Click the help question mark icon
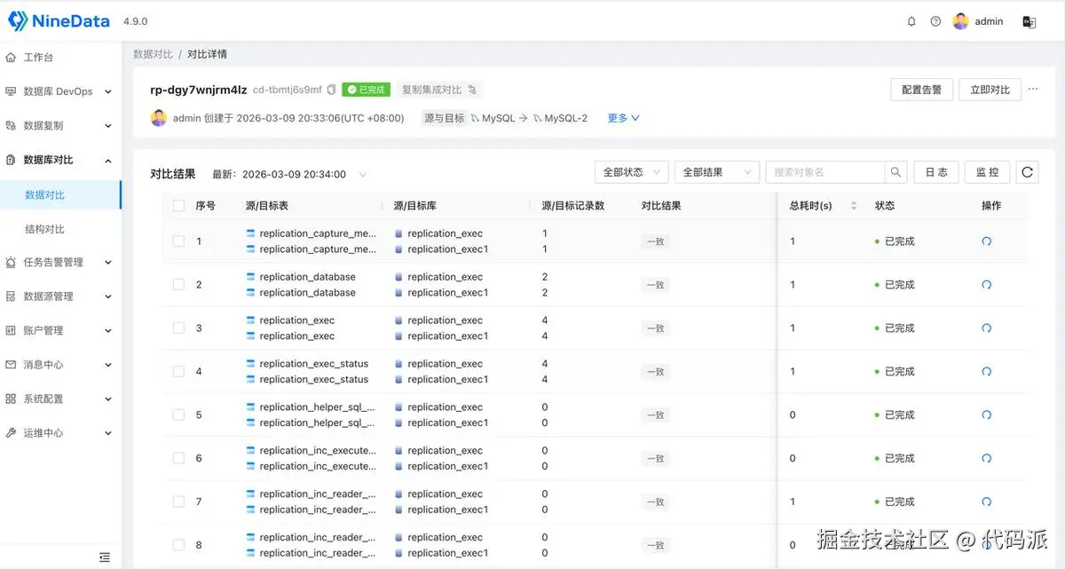The image size is (1065, 569). [935, 21]
